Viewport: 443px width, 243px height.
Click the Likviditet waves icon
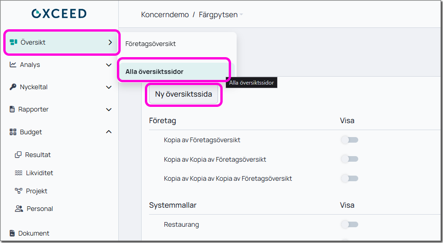pyautogui.click(x=19, y=173)
